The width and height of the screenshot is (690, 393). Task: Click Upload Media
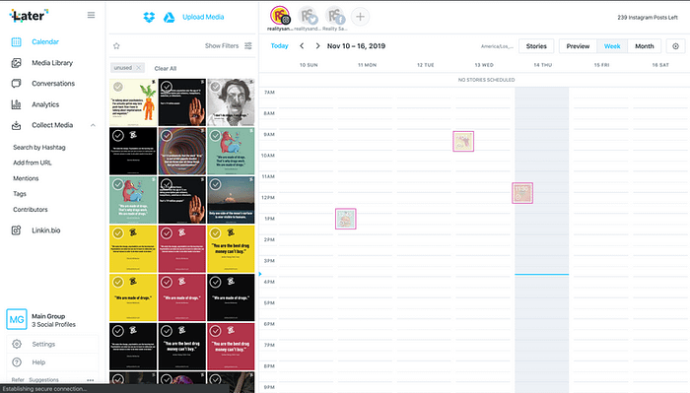pyautogui.click(x=203, y=17)
